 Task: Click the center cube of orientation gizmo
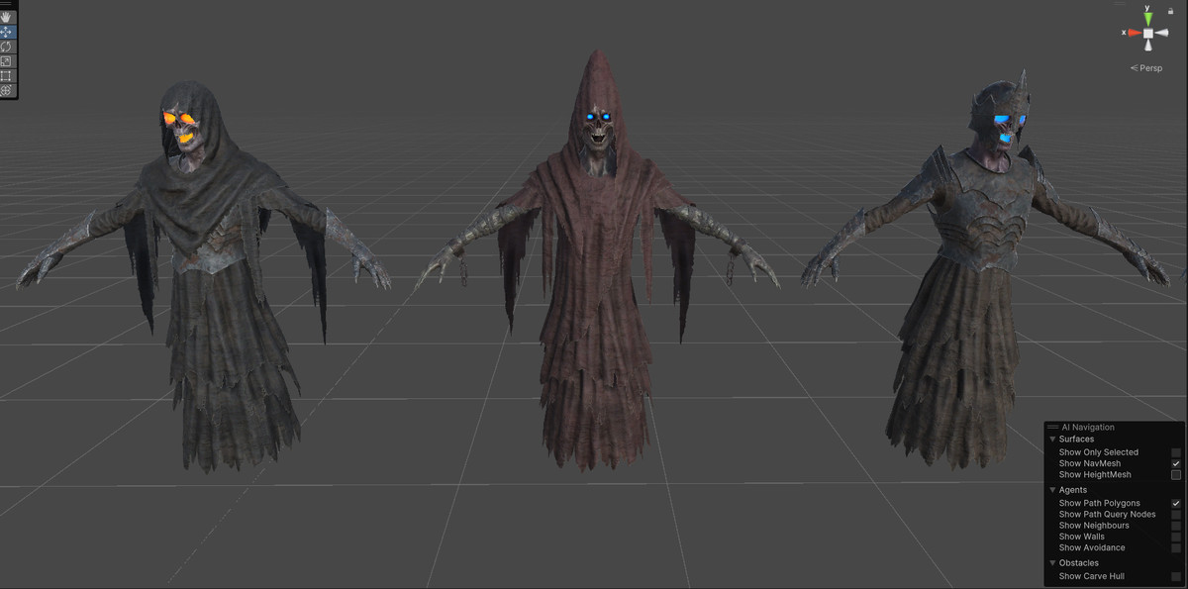coord(1148,33)
